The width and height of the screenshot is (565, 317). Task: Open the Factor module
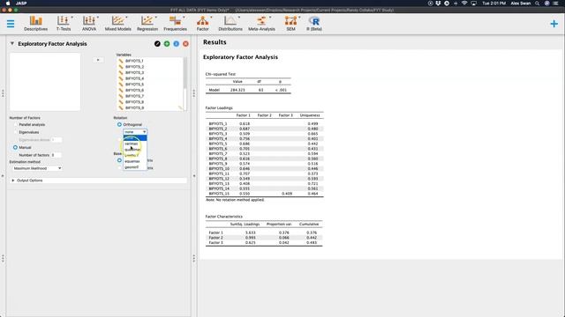click(202, 24)
